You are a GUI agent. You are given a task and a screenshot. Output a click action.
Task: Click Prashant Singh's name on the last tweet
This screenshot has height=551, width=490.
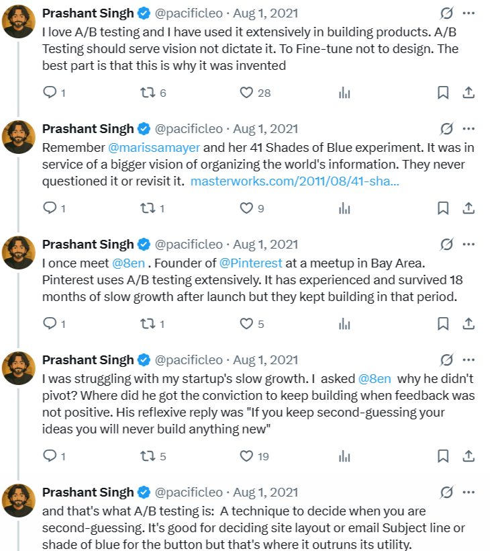[x=88, y=493]
